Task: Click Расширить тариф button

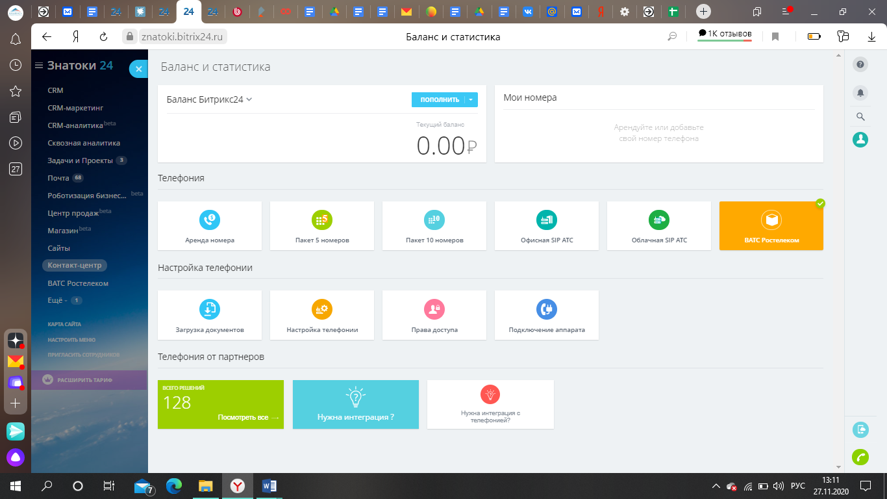Action: (x=89, y=380)
